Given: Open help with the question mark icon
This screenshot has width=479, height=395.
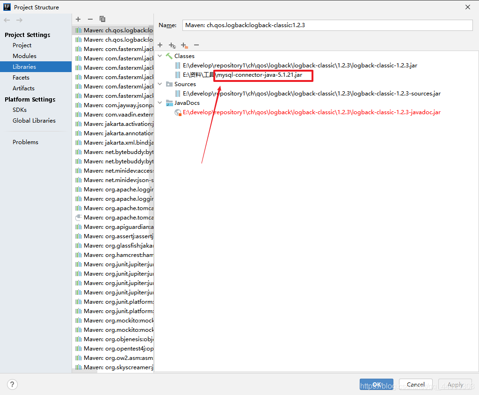Looking at the screenshot, I should [x=12, y=384].
